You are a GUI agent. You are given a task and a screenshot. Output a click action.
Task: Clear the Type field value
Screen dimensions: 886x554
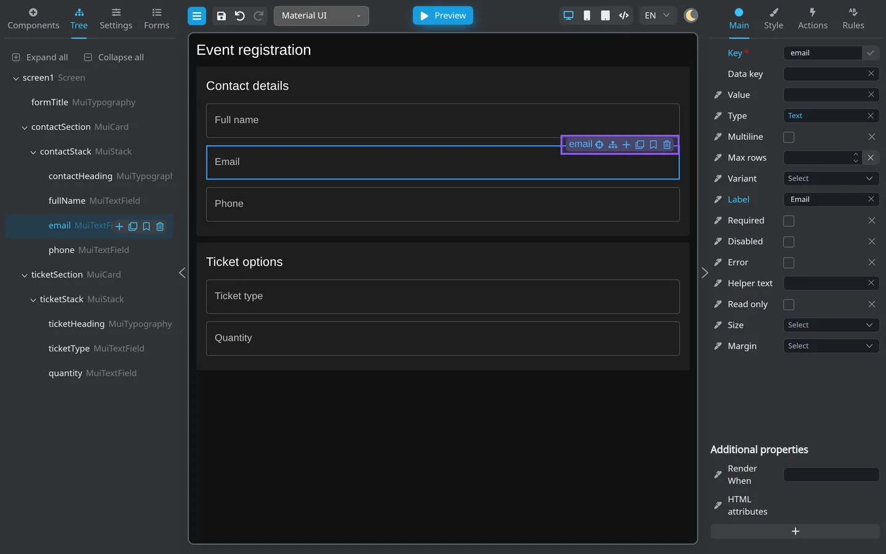click(x=871, y=116)
